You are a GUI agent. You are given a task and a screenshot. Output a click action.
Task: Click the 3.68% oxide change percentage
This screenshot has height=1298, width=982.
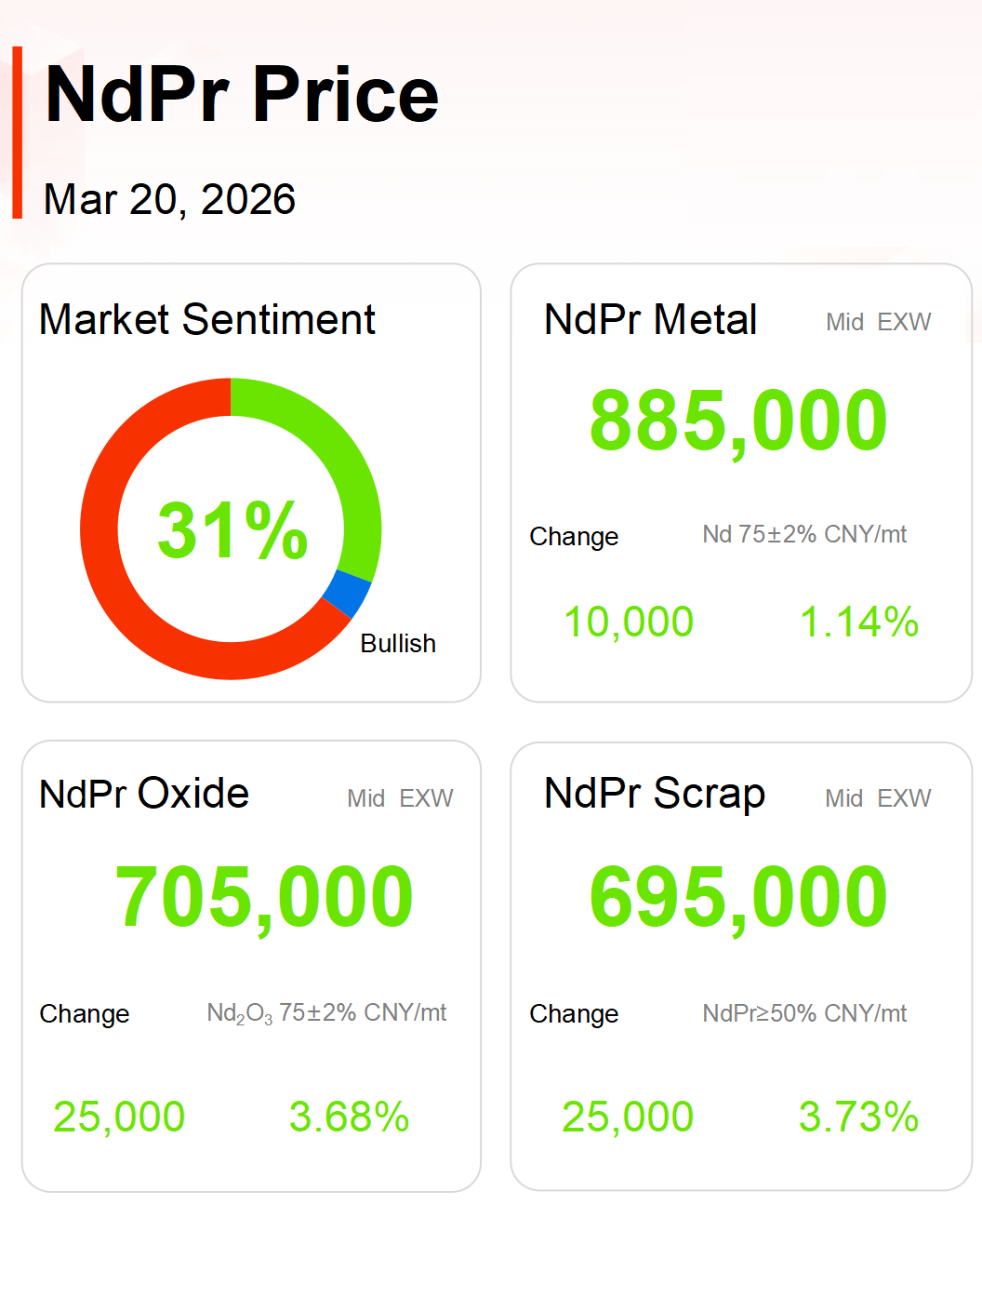tap(349, 1117)
